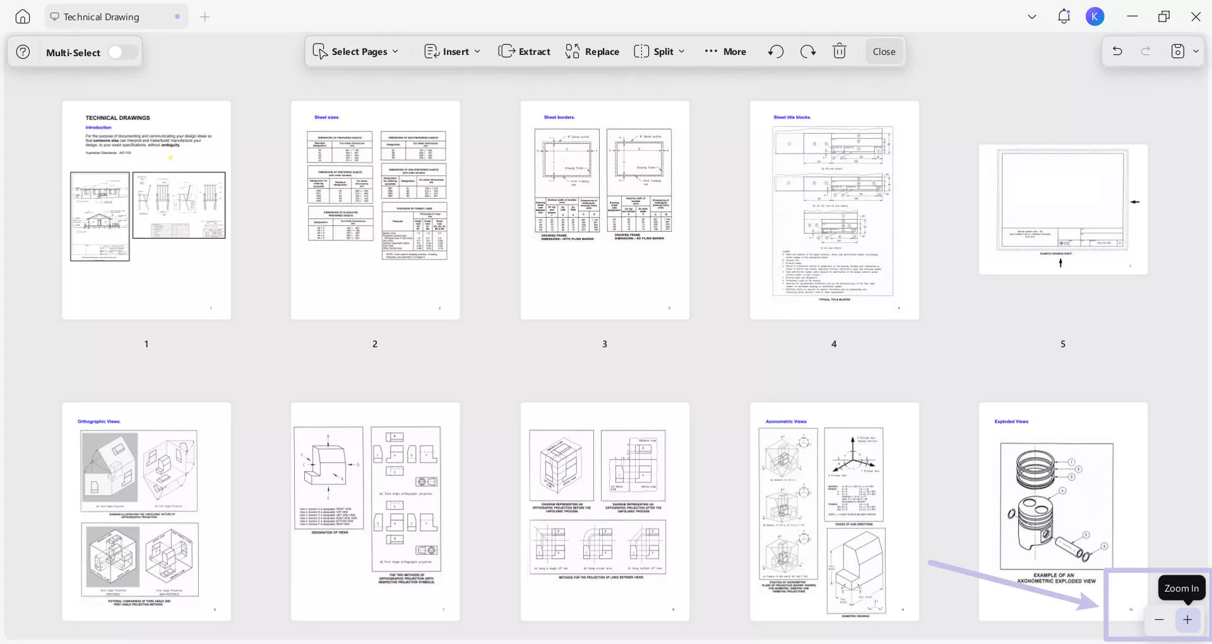This screenshot has width=1212, height=644.
Task: Zoom in on page thumbnails
Action: pyautogui.click(x=1187, y=620)
